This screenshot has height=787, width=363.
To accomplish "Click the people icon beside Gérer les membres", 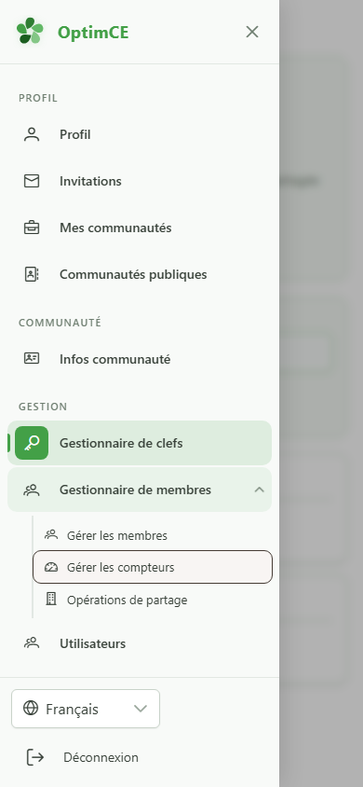I will pos(51,535).
